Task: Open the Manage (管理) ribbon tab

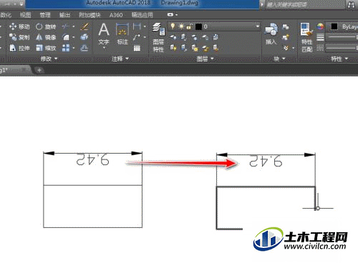Action: click(45, 15)
